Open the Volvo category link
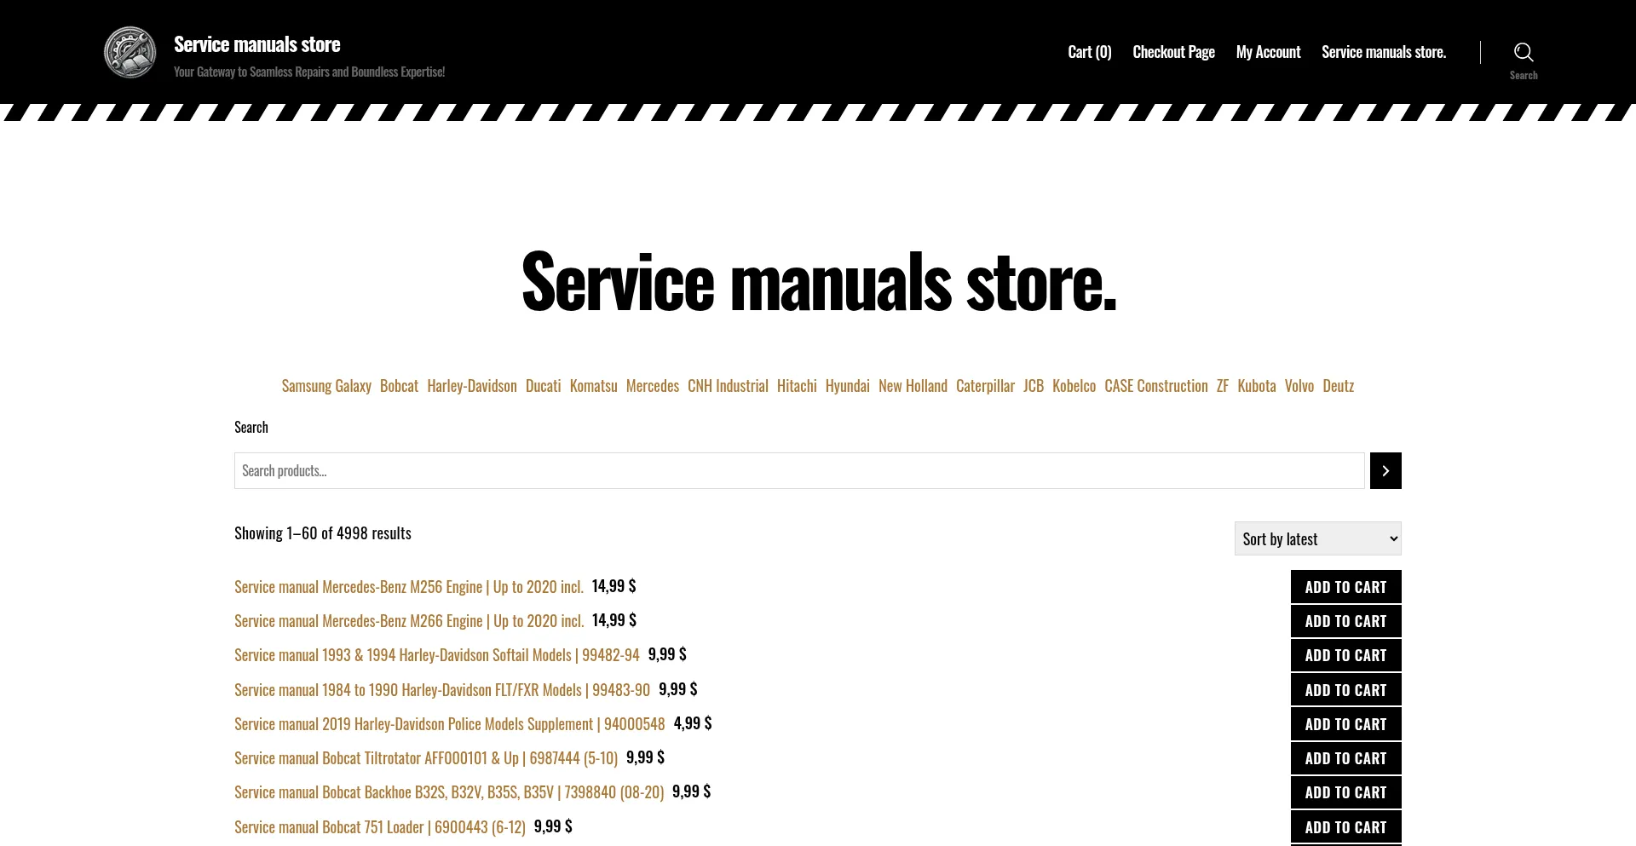This screenshot has width=1636, height=846. pyautogui.click(x=1299, y=386)
